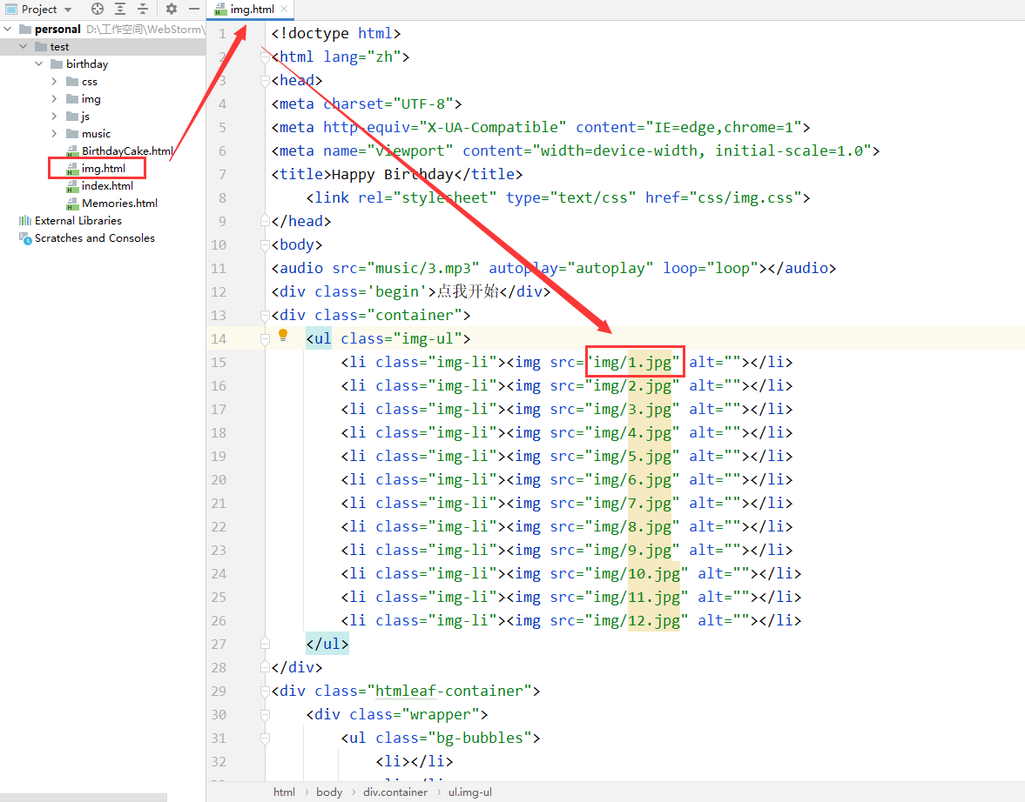Click "htmleaf-container" class name on line 29
Viewport: 1025px width, 802px height.
(x=449, y=691)
